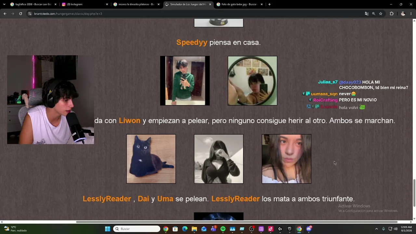Viewport: 416px width, 234px height.
Task: Select the Simulador de Los Juegos tab
Action: [x=188, y=4]
